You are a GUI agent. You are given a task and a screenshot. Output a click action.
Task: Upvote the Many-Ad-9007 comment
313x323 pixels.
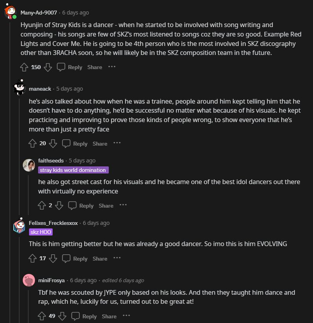pyautogui.click(x=24, y=67)
